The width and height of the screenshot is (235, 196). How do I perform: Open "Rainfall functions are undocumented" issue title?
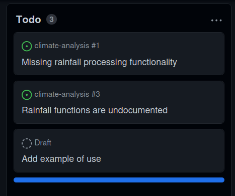[x=95, y=110]
